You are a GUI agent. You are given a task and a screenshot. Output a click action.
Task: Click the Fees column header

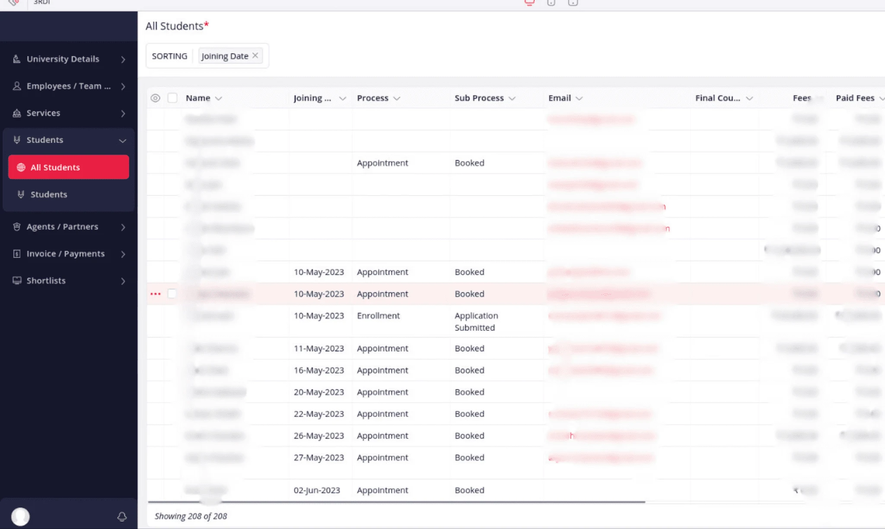[802, 98]
